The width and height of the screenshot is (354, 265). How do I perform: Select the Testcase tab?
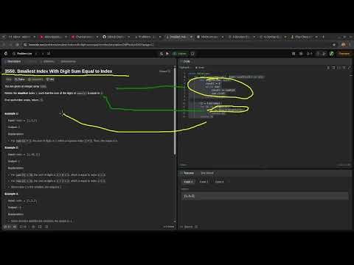187,173
